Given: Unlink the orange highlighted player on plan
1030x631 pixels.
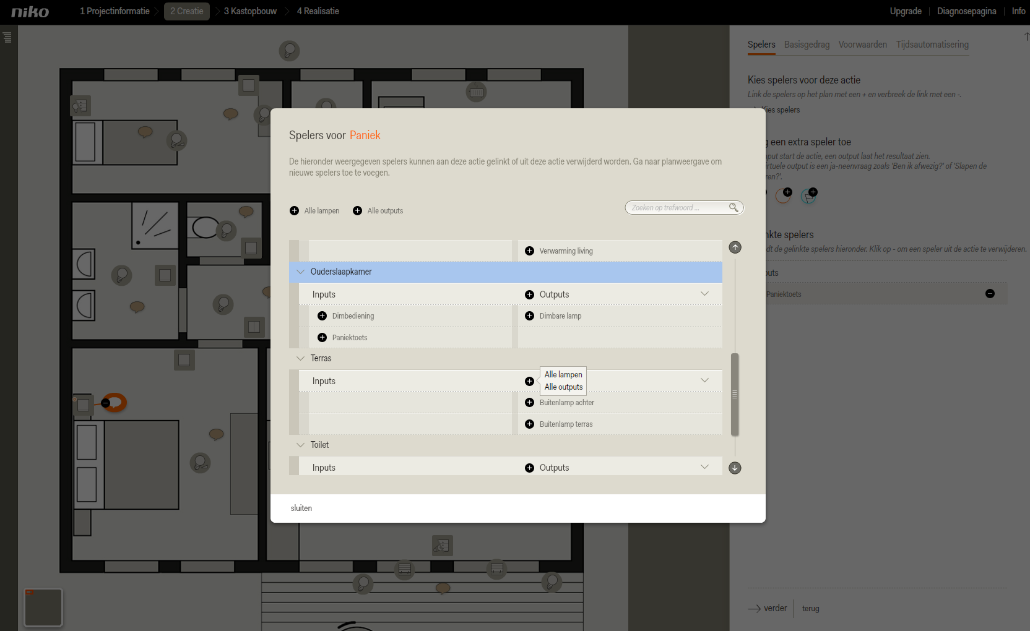Looking at the screenshot, I should [106, 403].
